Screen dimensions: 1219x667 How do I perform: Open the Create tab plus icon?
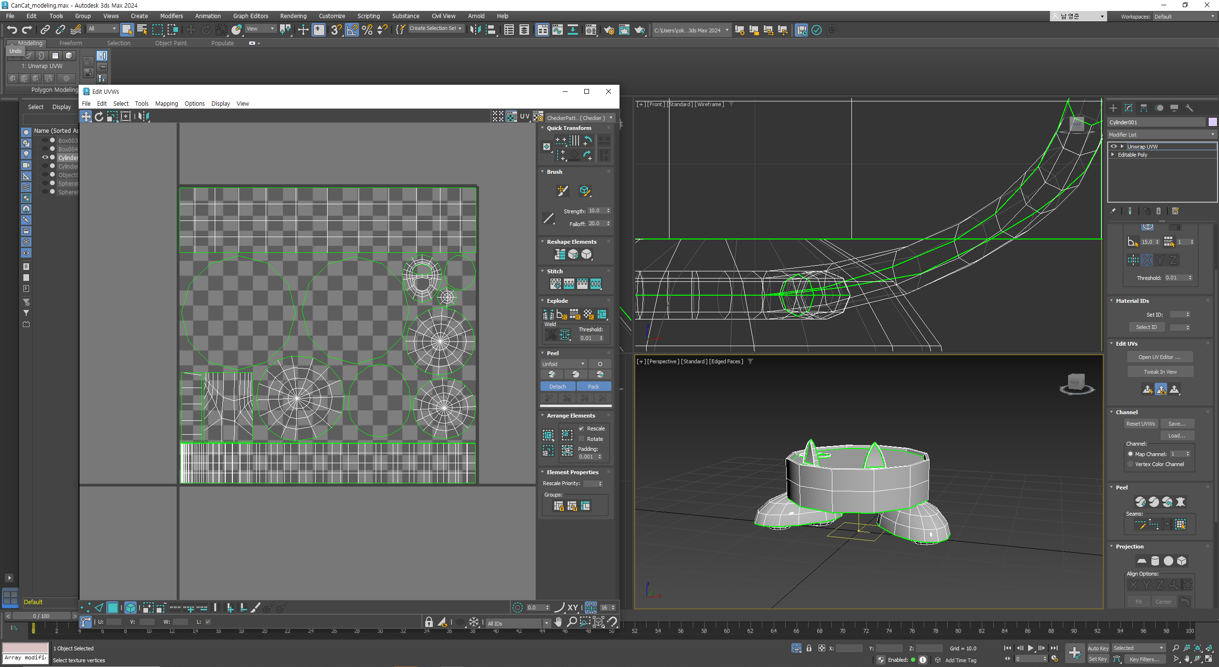[x=1113, y=108]
